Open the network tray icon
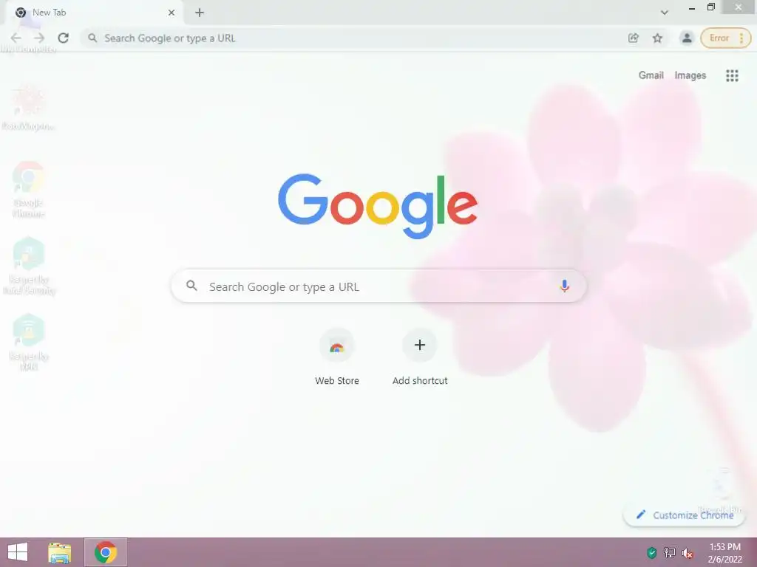This screenshot has width=757, height=567. pyautogui.click(x=670, y=552)
